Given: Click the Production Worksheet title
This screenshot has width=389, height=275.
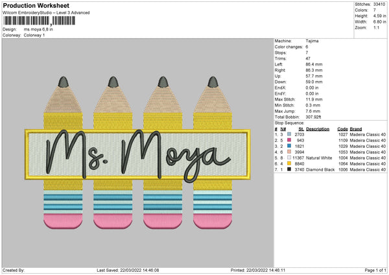Looking at the screenshot, I should 35,5.
